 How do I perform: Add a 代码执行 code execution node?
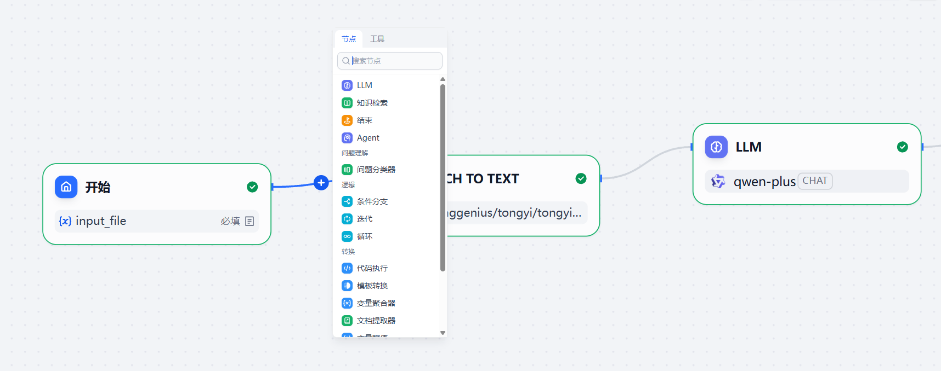click(x=372, y=268)
